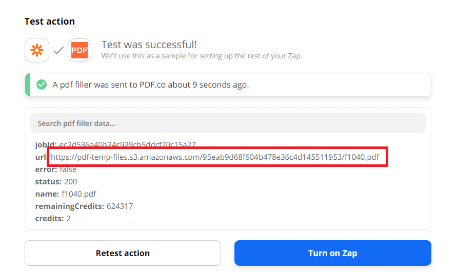
Task: Click the 'We'll use this as a sample' subtitle
Action: (x=202, y=56)
